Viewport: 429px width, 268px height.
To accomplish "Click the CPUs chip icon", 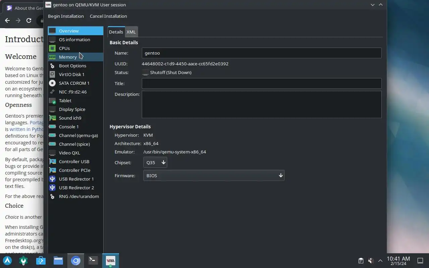I will (x=52, y=48).
